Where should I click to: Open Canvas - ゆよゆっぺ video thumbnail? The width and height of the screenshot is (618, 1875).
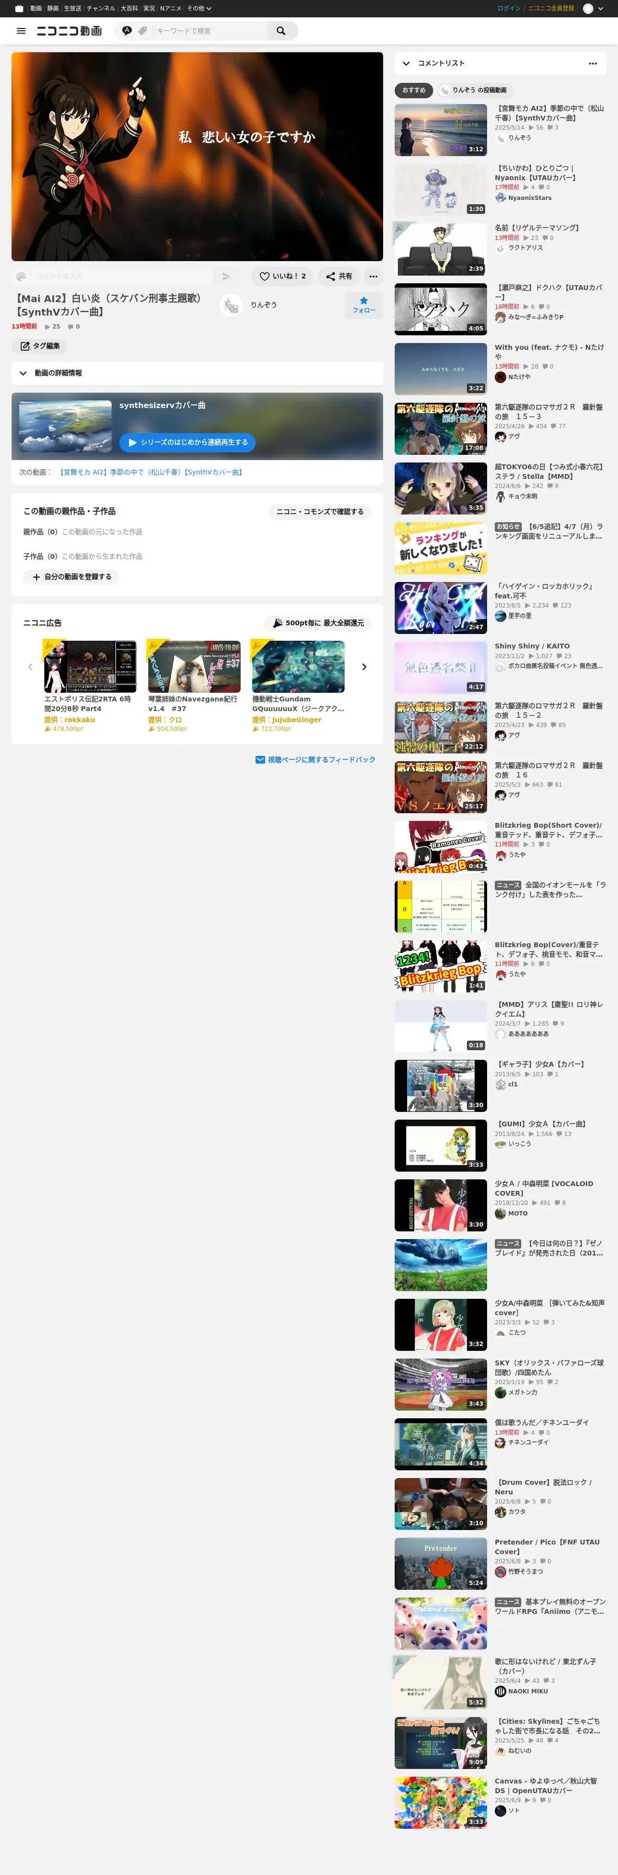pos(440,1803)
